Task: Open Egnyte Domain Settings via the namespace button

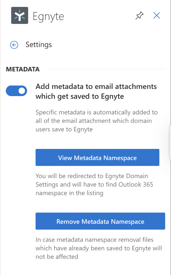Action: pos(97,157)
